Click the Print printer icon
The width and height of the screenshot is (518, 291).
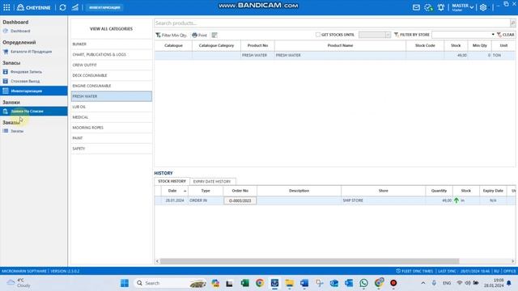pyautogui.click(x=194, y=35)
